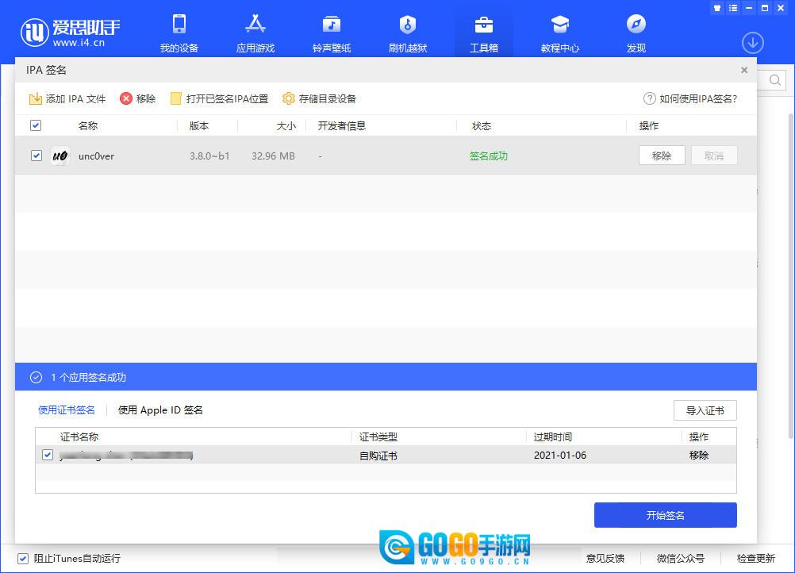The height and width of the screenshot is (573, 795).
Task: Open 铃声壁纸 ringtone wallpaper icon
Action: tap(332, 25)
